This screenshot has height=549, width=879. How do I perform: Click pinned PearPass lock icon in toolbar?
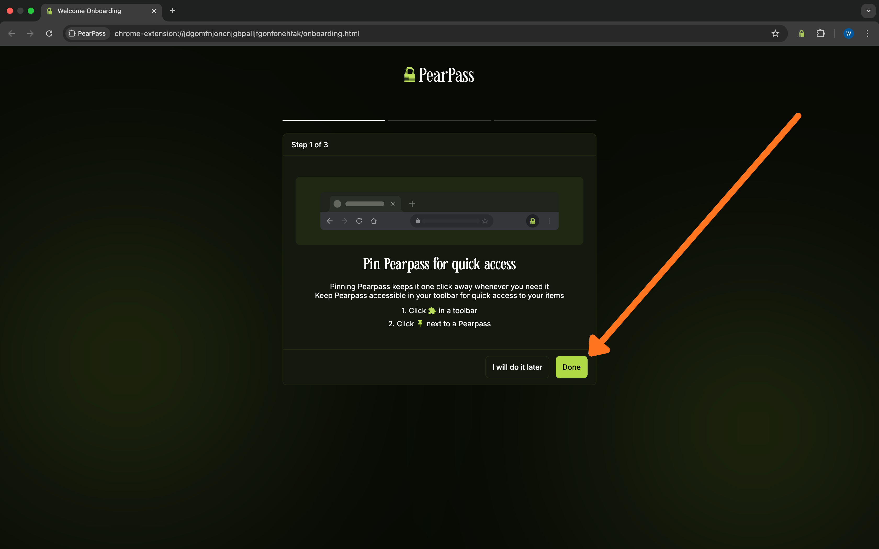tap(801, 33)
